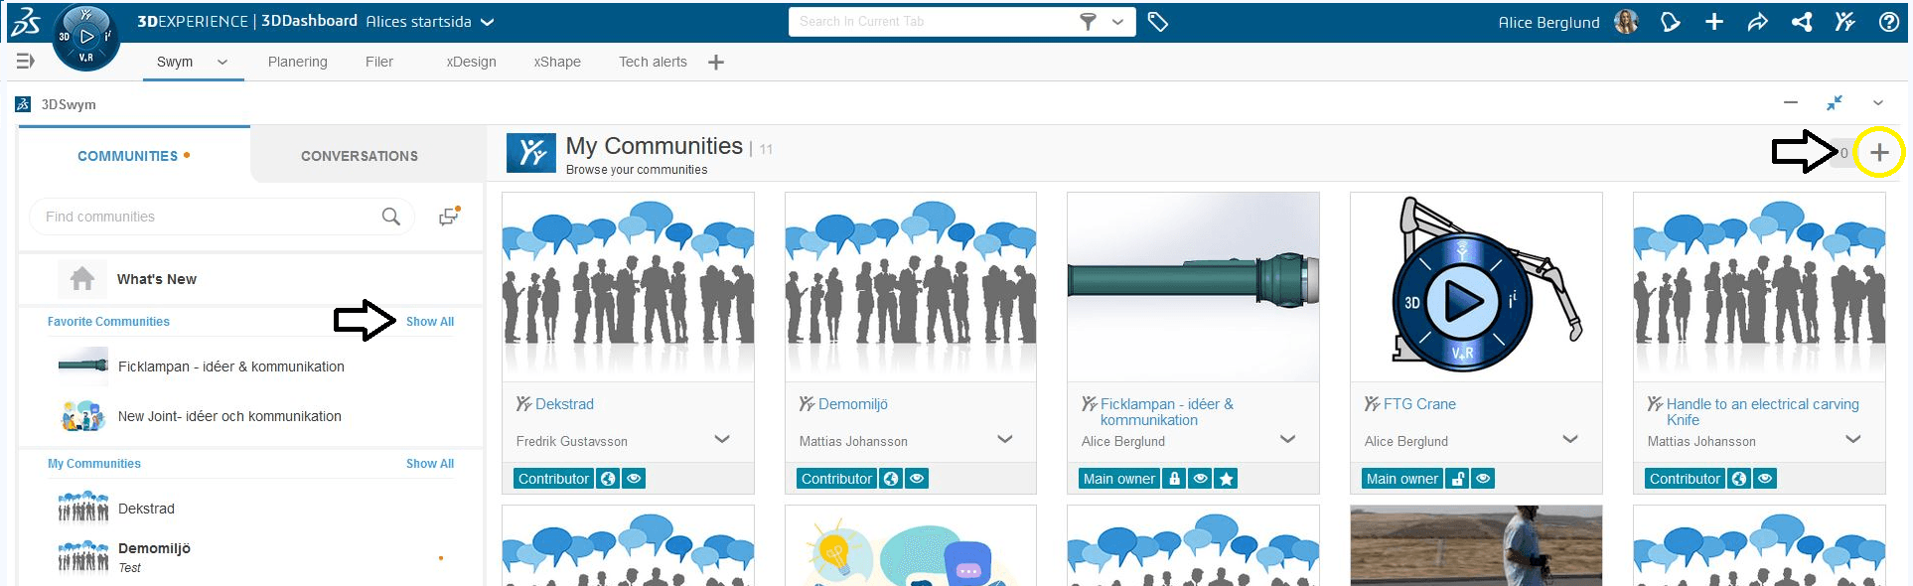Image resolution: width=1913 pixels, height=586 pixels.
Task: Toggle the eye icon on FTG Crane card
Action: (1483, 479)
